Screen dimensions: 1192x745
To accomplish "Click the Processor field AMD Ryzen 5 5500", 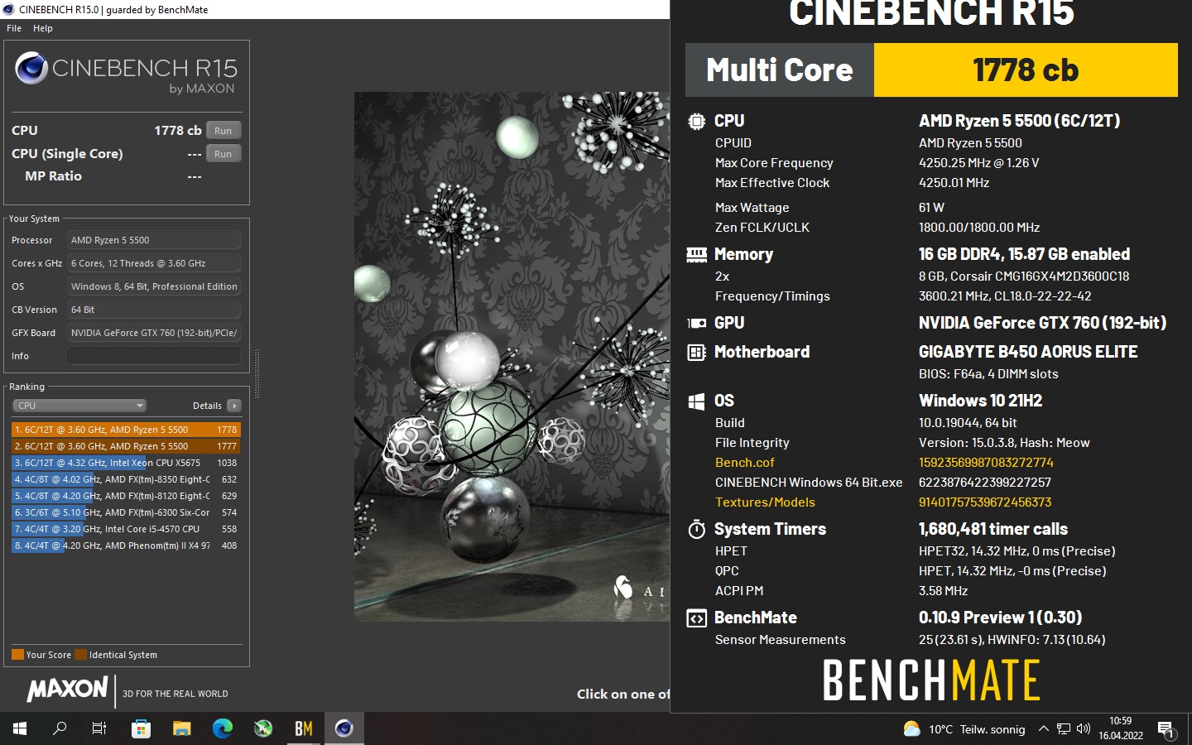I will [x=154, y=240].
